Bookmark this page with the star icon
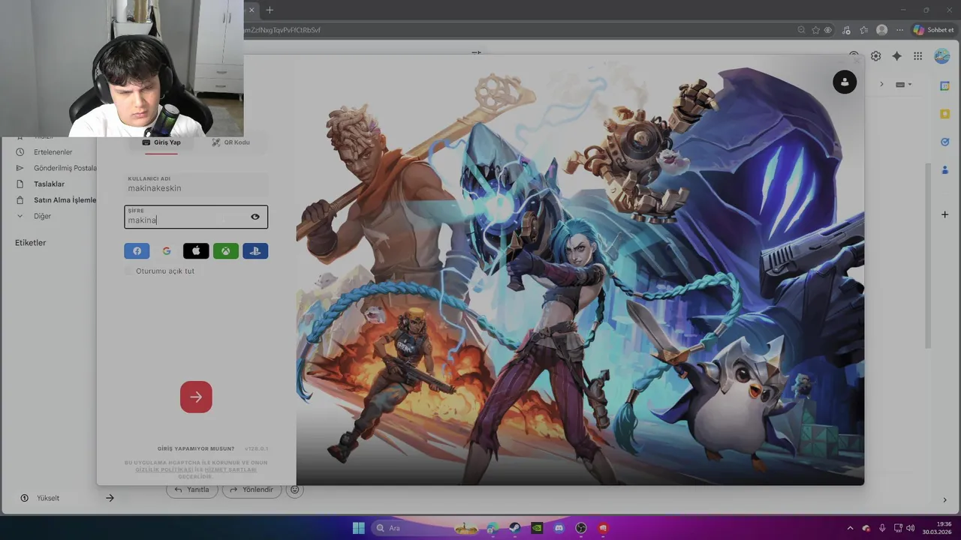 [x=815, y=30]
